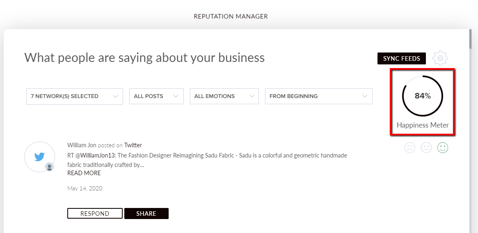Image resolution: width=478 pixels, height=233 pixels.
Task: Click the William Jon author name
Action: coord(82,145)
